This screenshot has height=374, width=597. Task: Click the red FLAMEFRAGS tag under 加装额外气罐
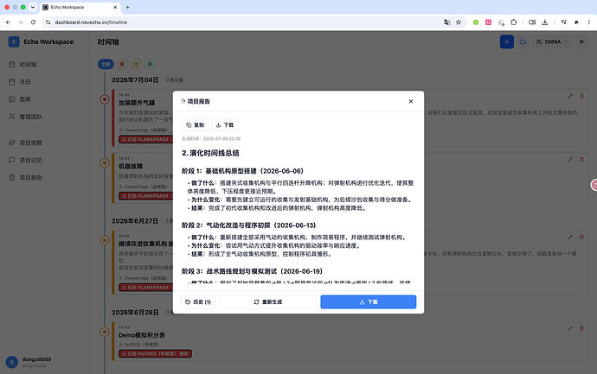pyautogui.click(x=146, y=139)
